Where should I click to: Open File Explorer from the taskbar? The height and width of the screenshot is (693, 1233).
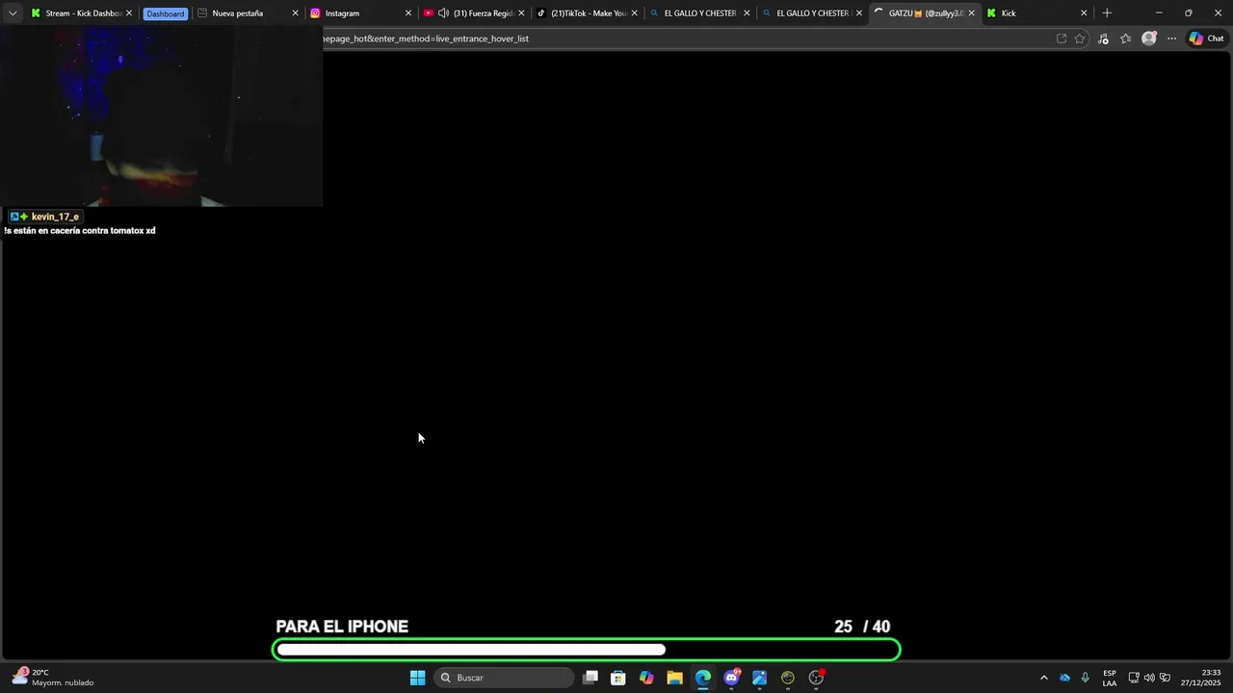674,678
